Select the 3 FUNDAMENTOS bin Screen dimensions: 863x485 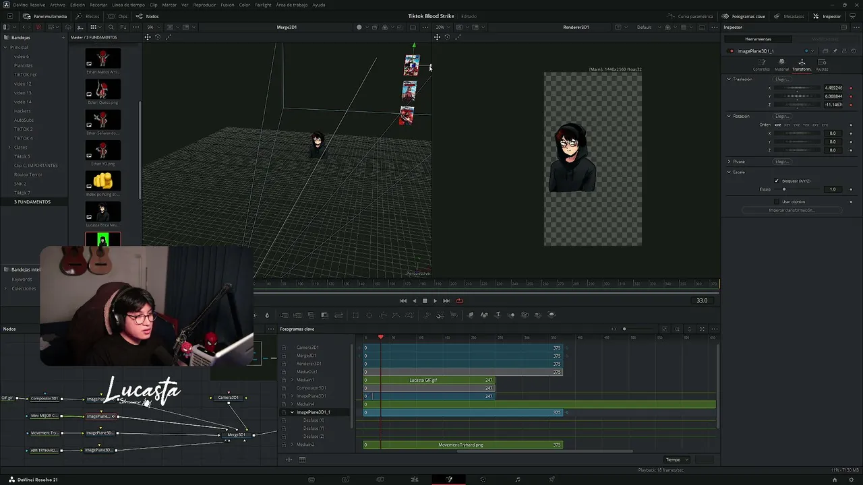coord(32,202)
